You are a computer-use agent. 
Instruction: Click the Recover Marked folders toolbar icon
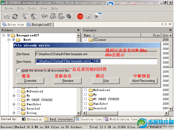(34, 16)
